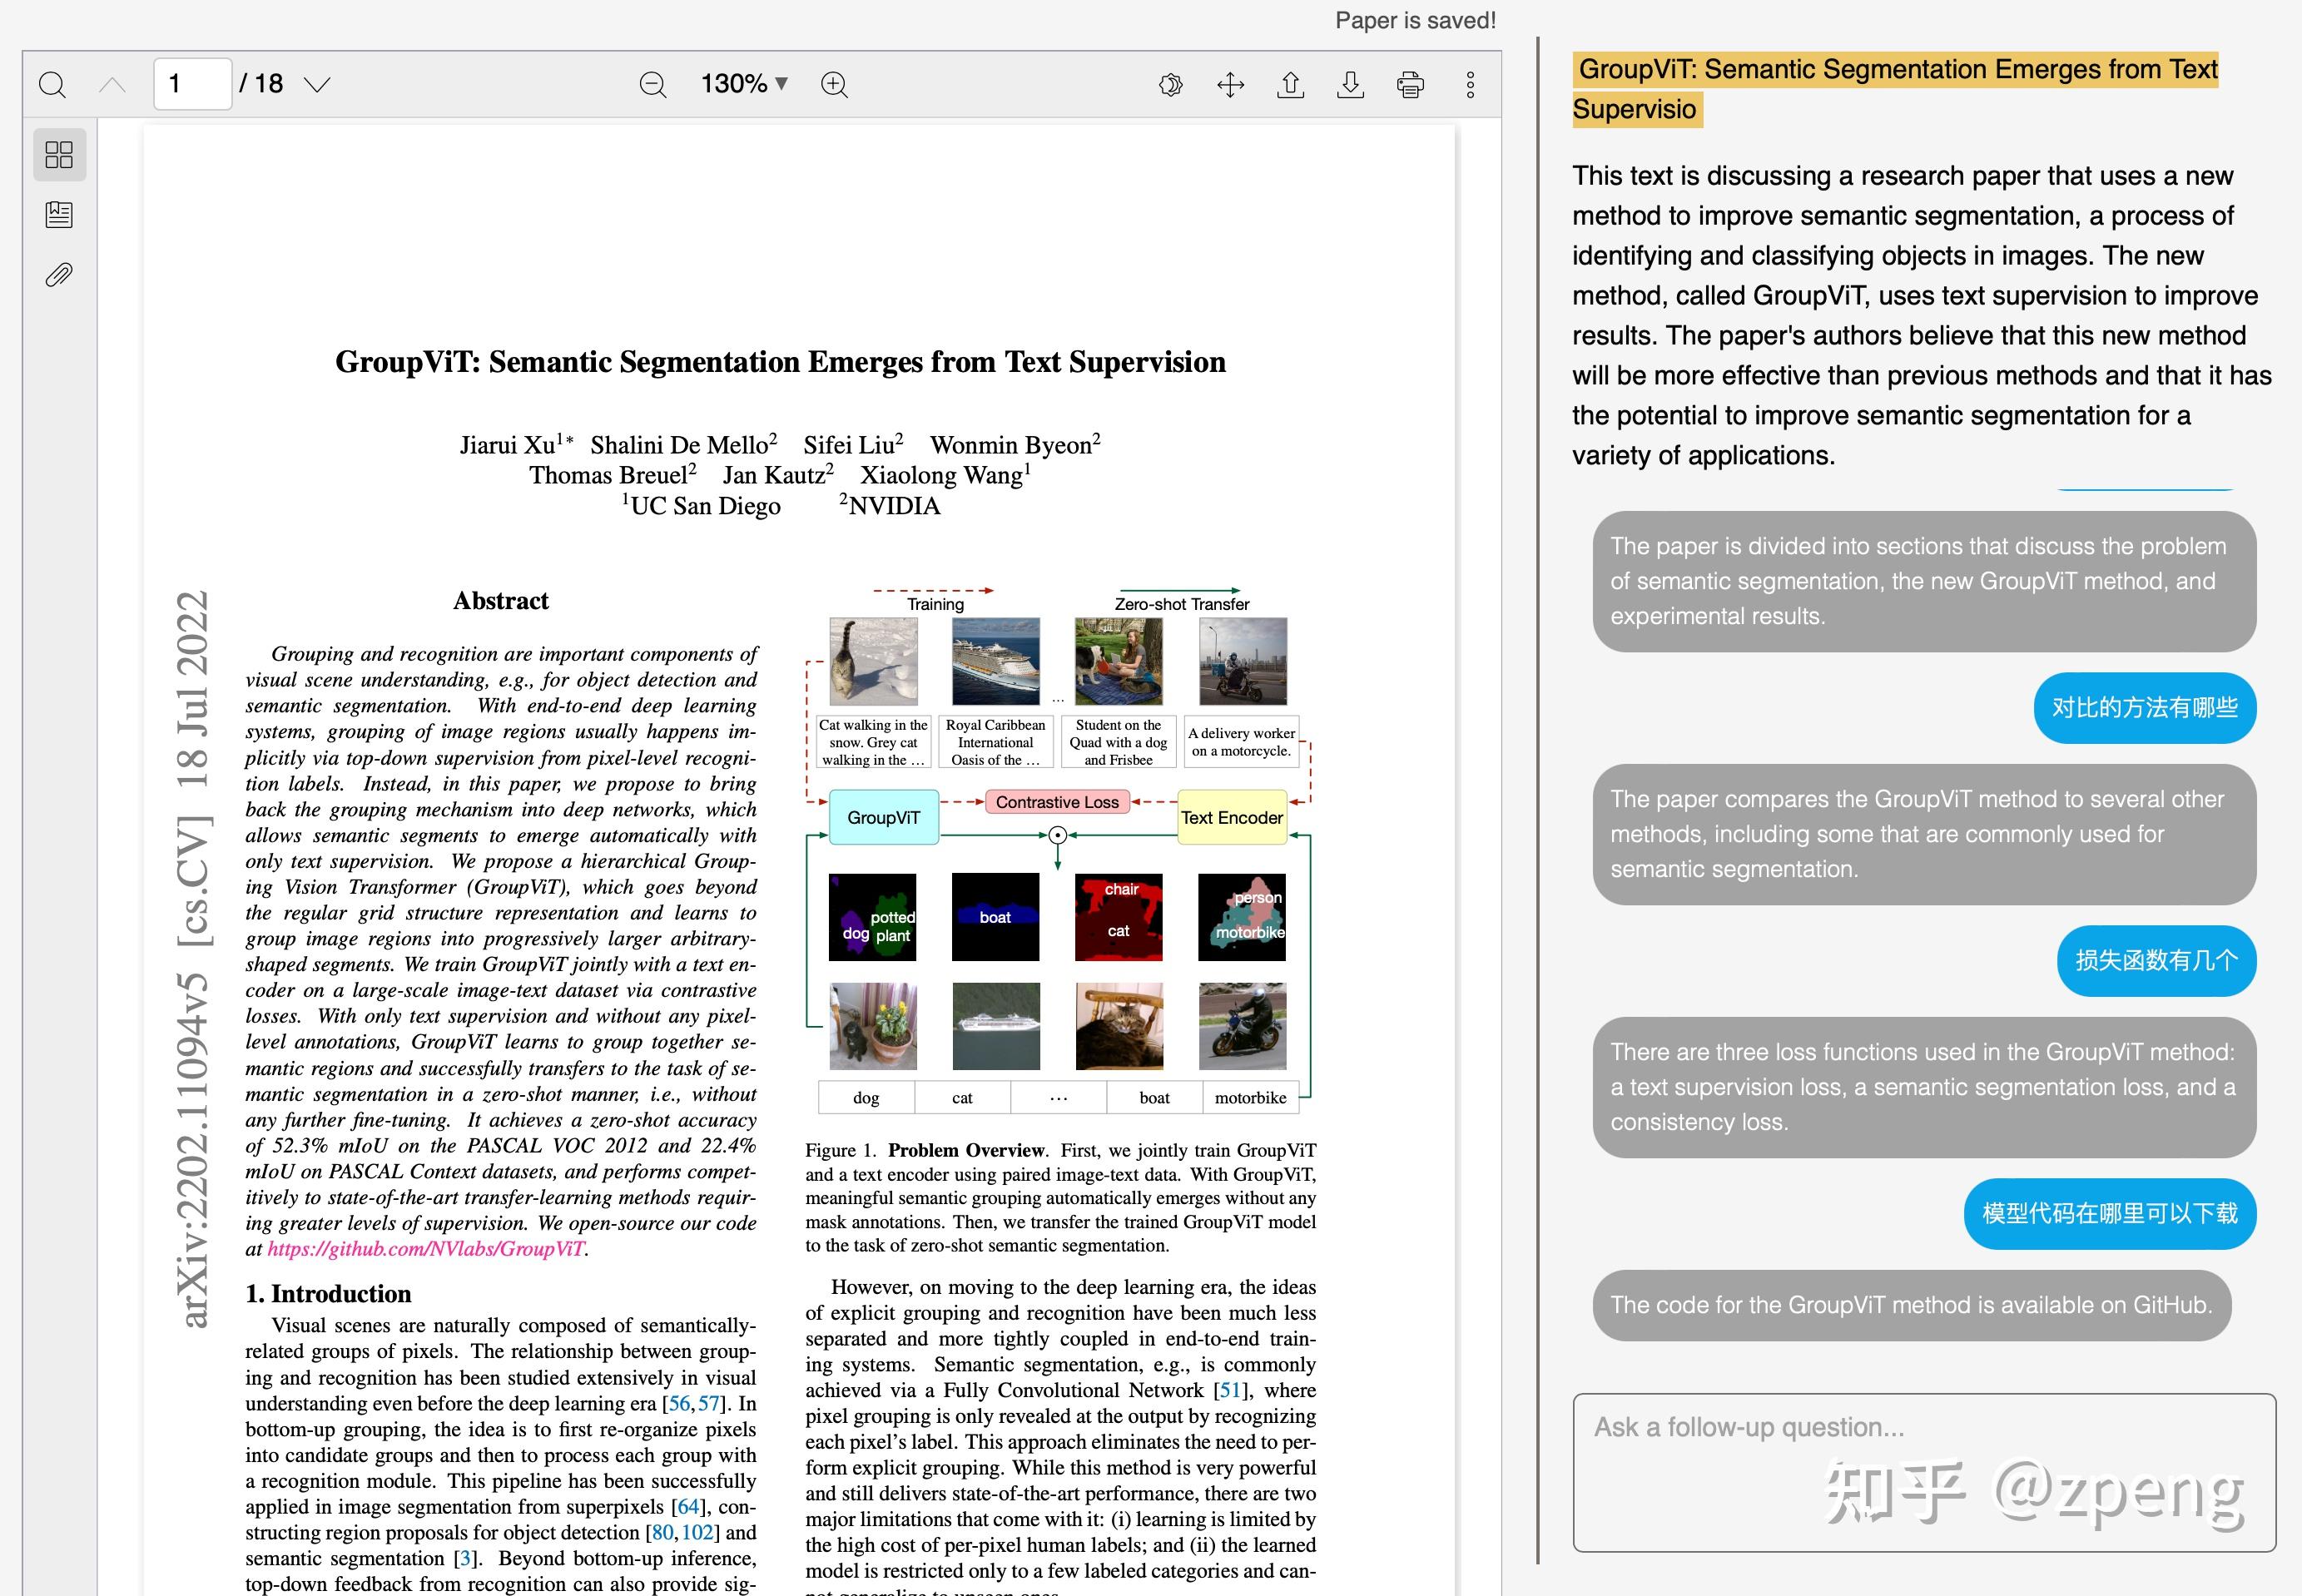Screen dimensions: 2302x1596
Task: Download the PDF file
Action: [x=1351, y=84]
